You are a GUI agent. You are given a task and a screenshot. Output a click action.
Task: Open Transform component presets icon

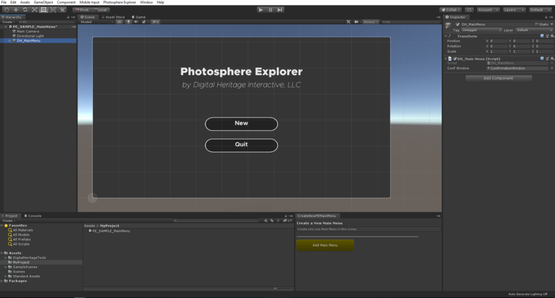[547, 36]
